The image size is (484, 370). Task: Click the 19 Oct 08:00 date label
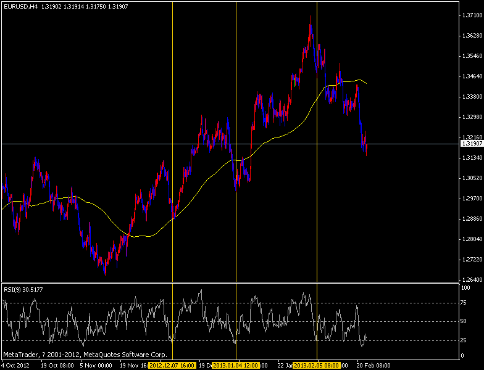(57, 366)
